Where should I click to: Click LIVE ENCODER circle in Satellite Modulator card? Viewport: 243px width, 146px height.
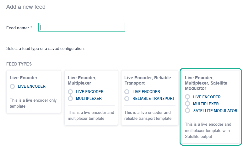(187, 97)
